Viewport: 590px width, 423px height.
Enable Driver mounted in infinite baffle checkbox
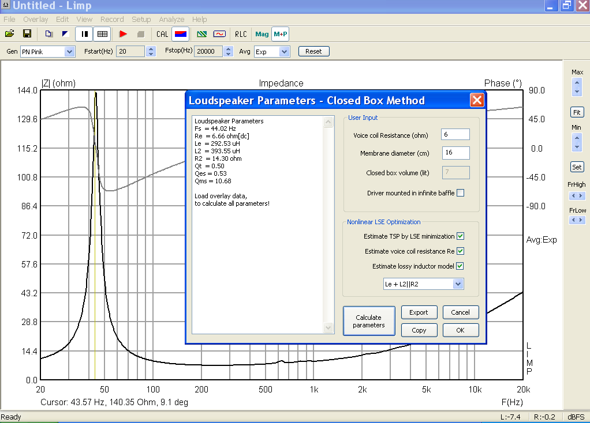[460, 193]
